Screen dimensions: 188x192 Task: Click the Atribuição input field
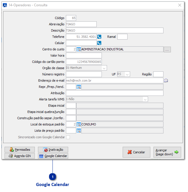(x=115, y=93)
